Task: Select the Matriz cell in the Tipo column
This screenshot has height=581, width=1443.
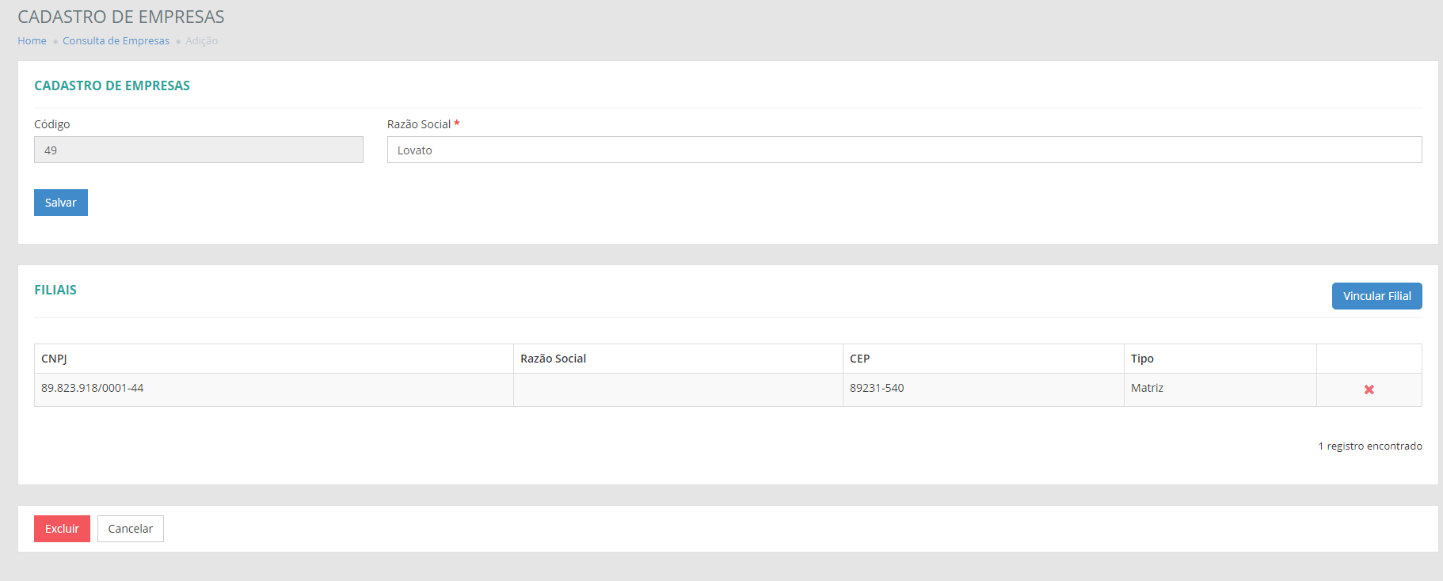Action: coord(1147,388)
